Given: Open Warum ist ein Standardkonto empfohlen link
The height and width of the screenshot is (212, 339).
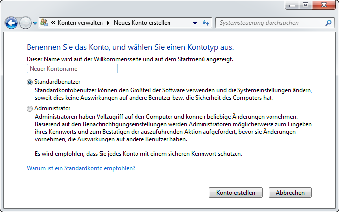Looking at the screenshot, I should (81, 168).
